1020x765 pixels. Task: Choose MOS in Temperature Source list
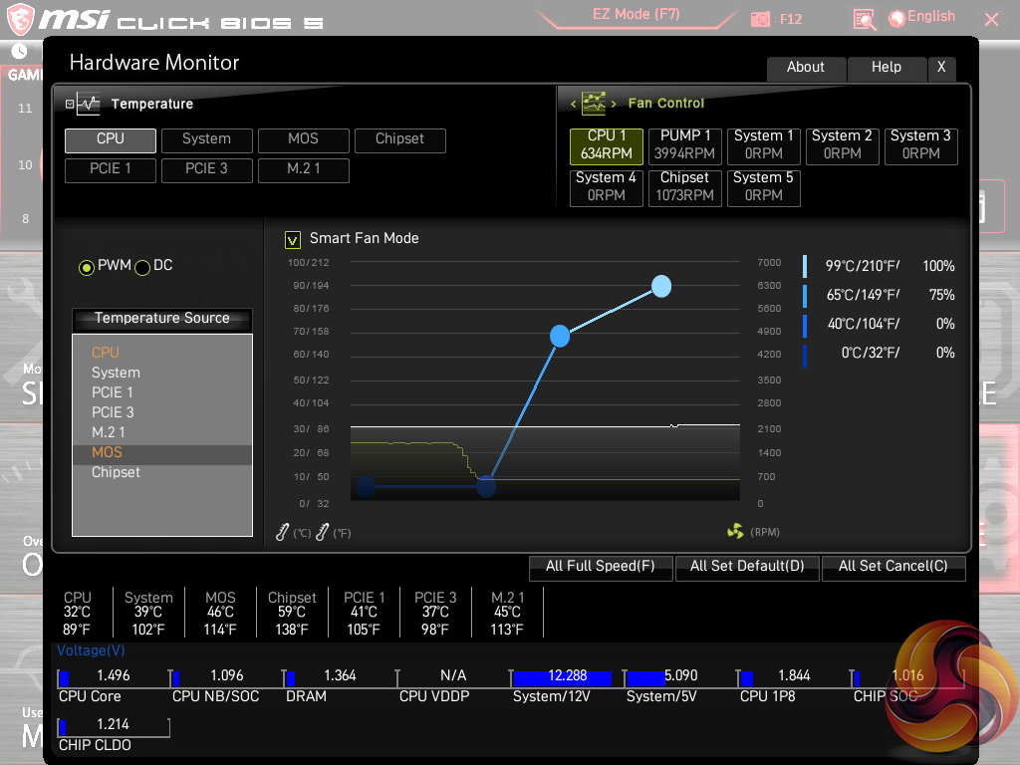click(107, 452)
